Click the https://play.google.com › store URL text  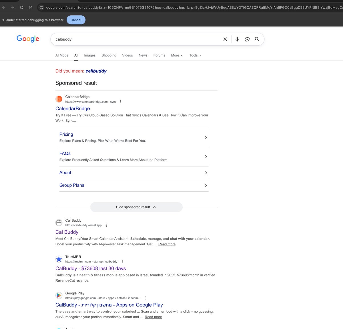point(103,298)
